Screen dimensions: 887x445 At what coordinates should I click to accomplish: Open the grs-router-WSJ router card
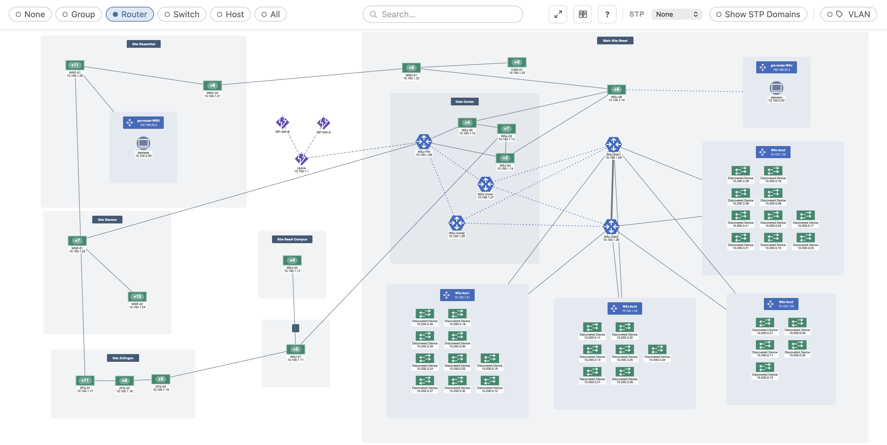776,67
